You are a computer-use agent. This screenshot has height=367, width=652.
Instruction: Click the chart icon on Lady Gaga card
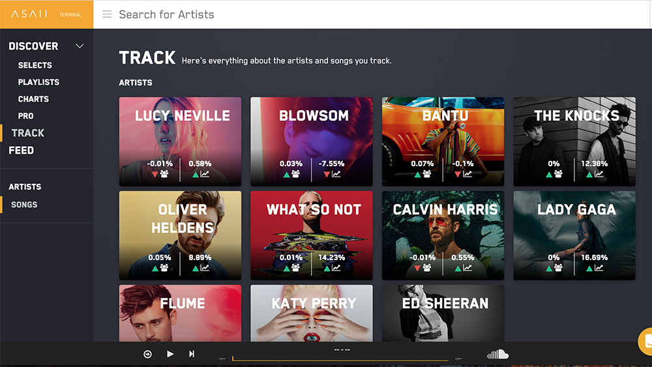point(599,268)
